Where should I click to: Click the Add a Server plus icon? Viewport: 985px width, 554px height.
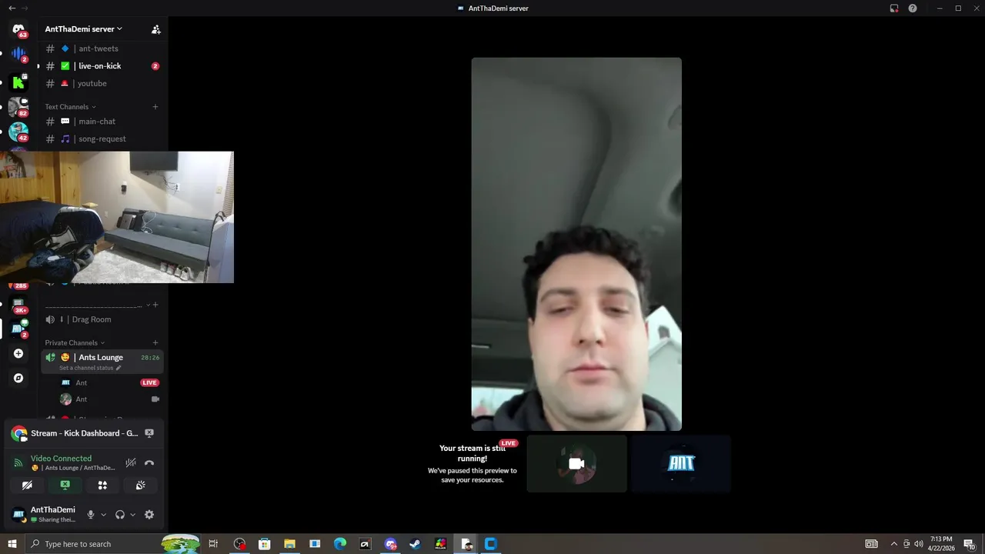(18, 353)
